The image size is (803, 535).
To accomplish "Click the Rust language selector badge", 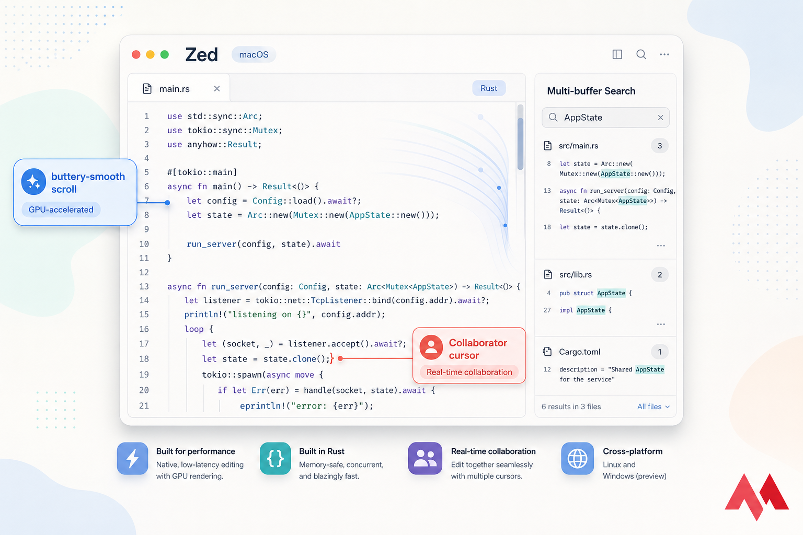I will point(489,88).
